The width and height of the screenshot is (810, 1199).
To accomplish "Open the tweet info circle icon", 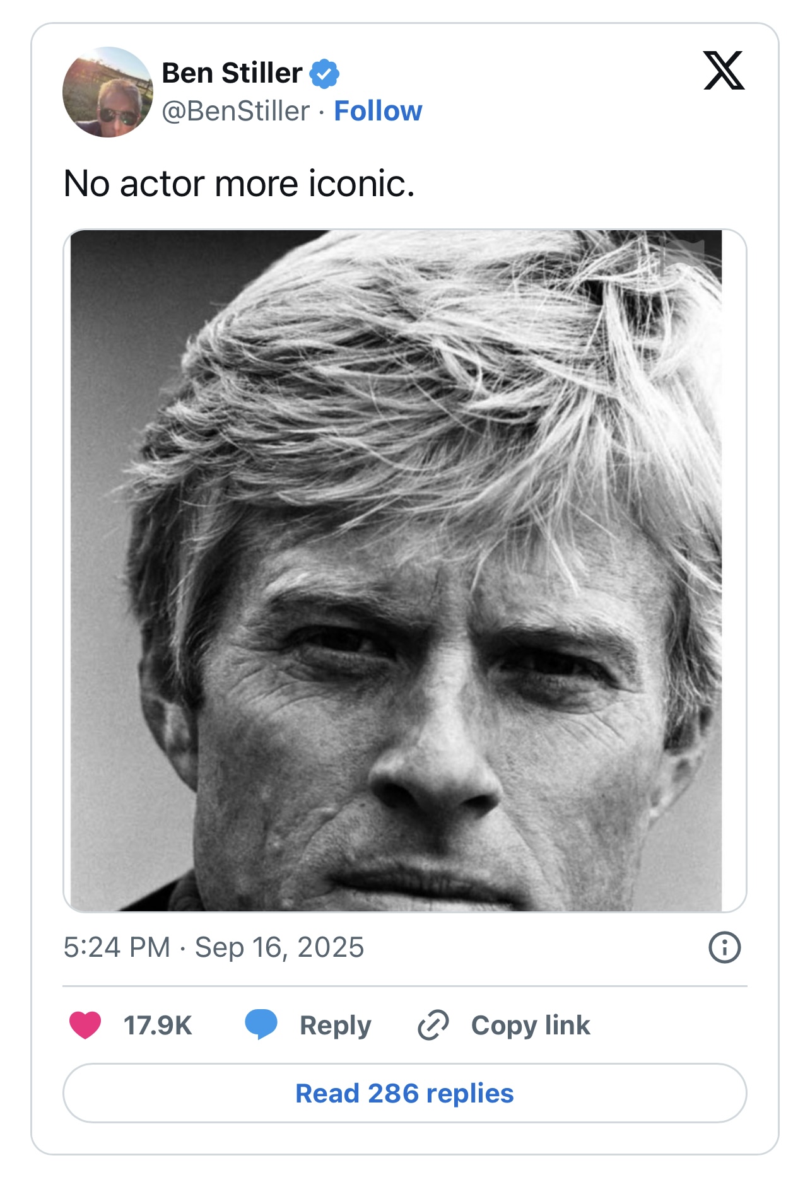I will pos(725,947).
